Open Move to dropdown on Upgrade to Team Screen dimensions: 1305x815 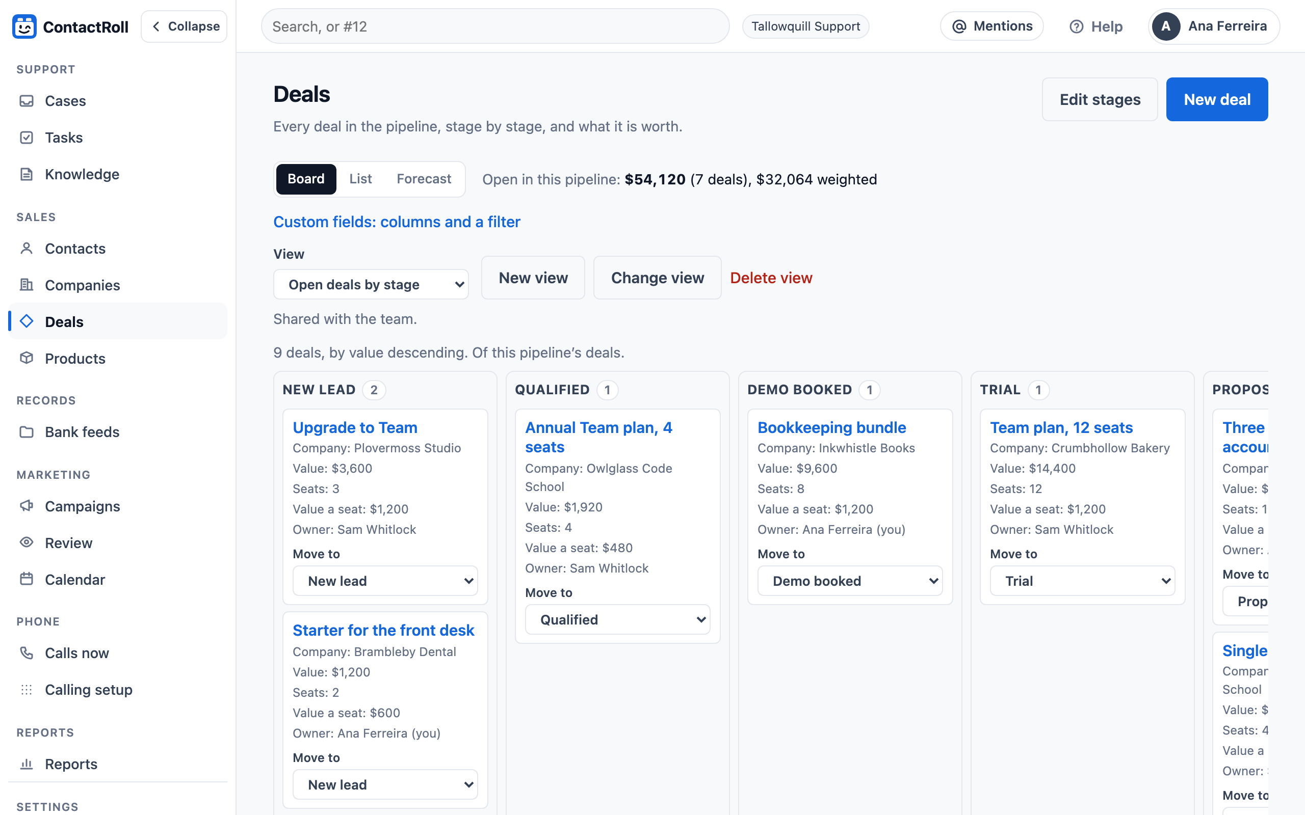click(385, 581)
